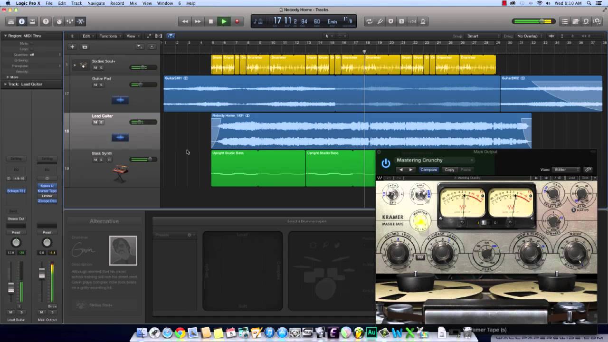This screenshot has height=342, width=608.
Task: Toggle the count-in 1234 button
Action: click(x=412, y=21)
